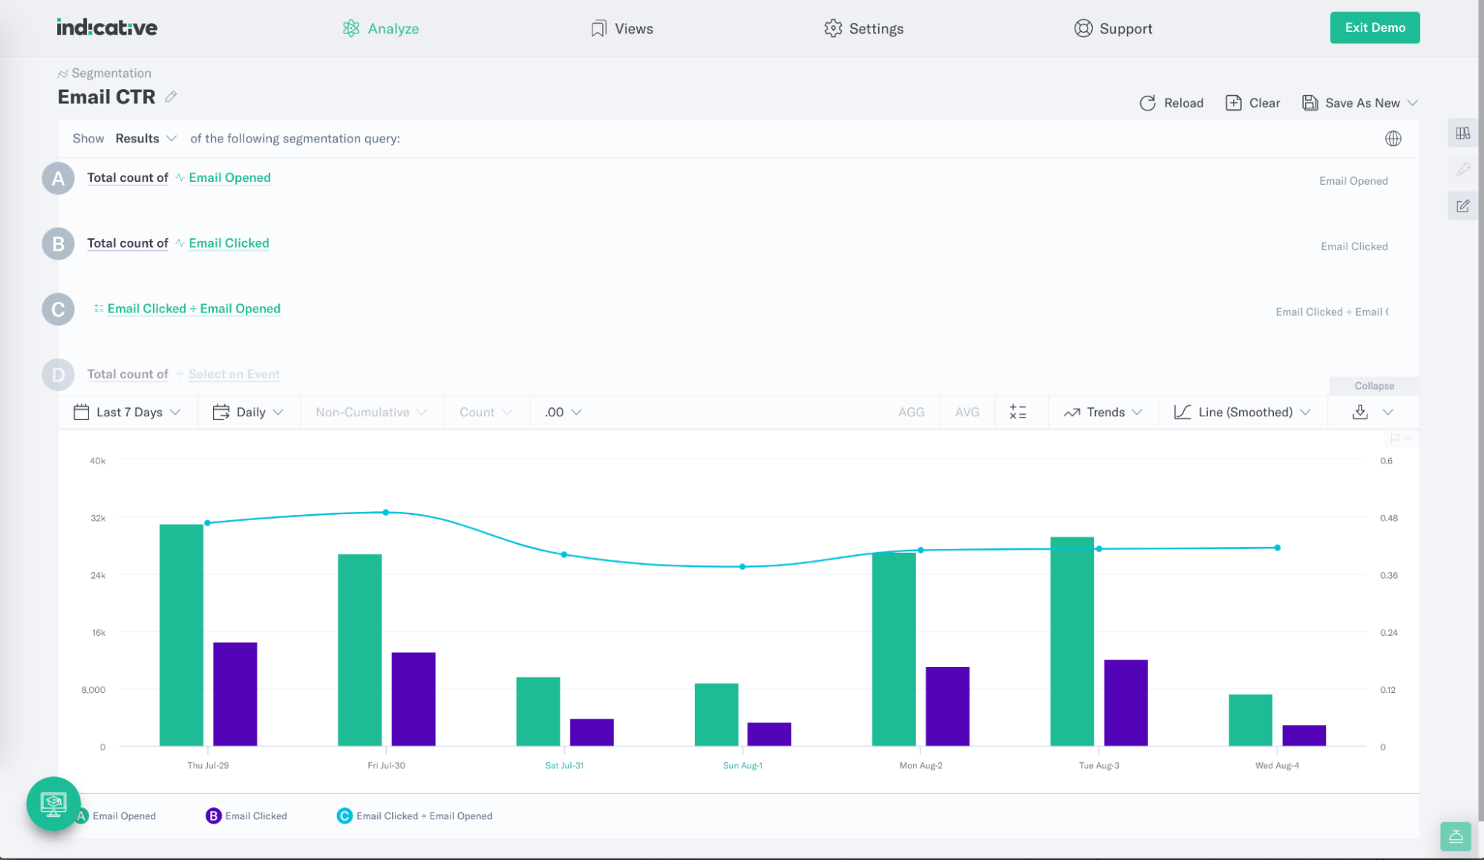Select row C circle badge
The height and width of the screenshot is (860, 1484).
tap(58, 309)
